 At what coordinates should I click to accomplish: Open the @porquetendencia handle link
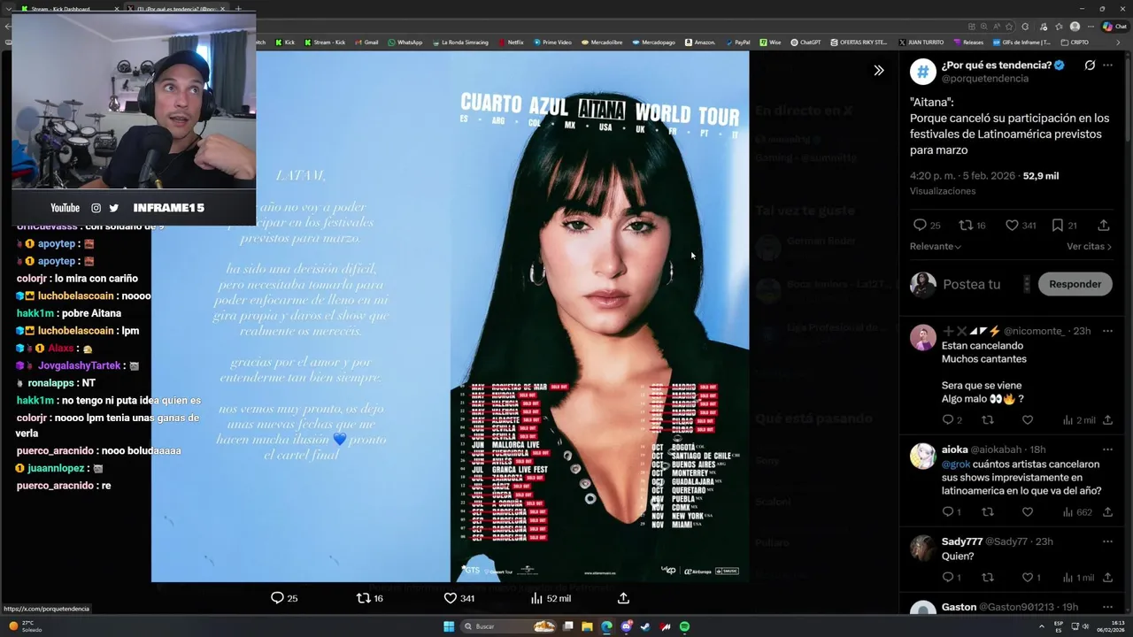[984, 79]
